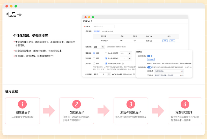Click the 限制门店 column header
The image size is (207, 139).
[x=149, y=36]
